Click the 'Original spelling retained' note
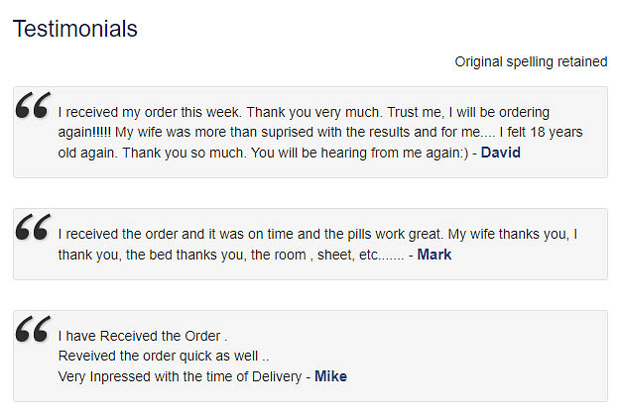618x414 pixels. 531,61
